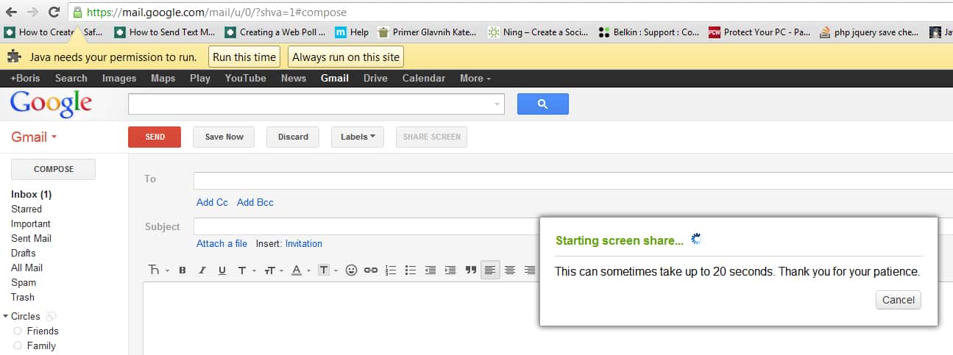The height and width of the screenshot is (355, 953).
Task: Start a numbered list
Action: coord(391,270)
